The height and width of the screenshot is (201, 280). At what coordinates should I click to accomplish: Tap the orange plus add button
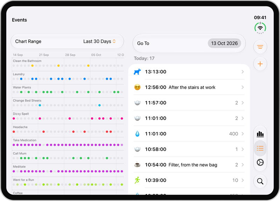pyautogui.click(x=260, y=64)
